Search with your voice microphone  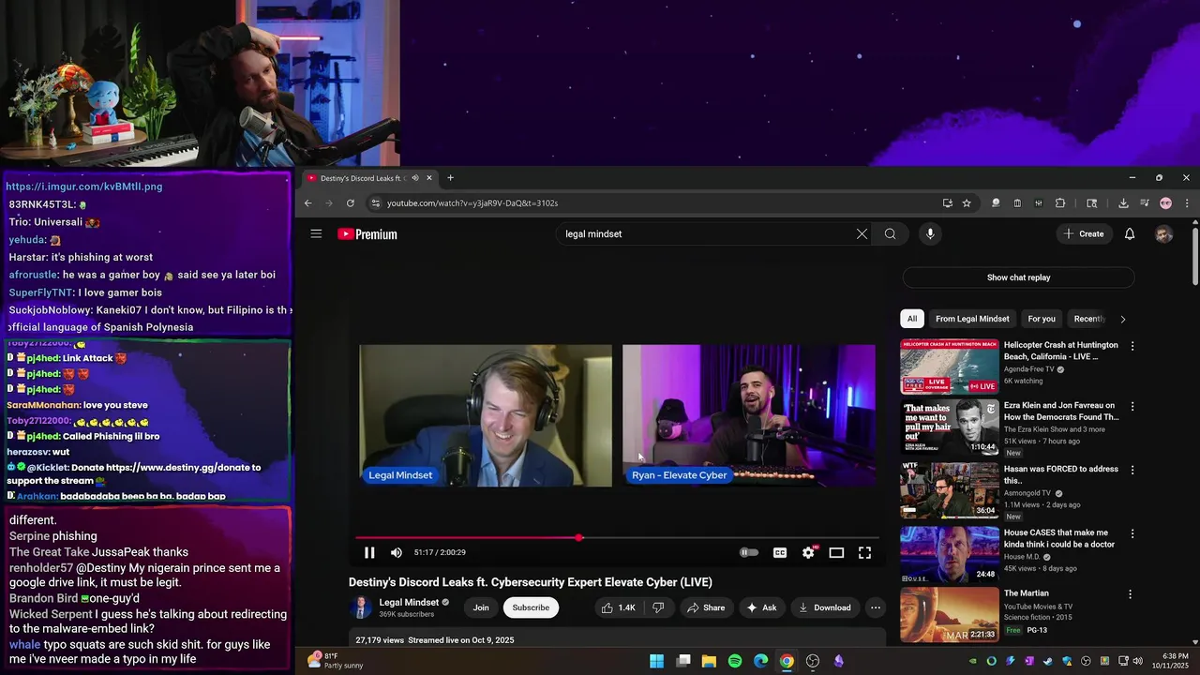pos(930,233)
